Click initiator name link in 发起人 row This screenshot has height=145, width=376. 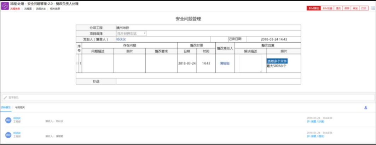click(x=121, y=39)
